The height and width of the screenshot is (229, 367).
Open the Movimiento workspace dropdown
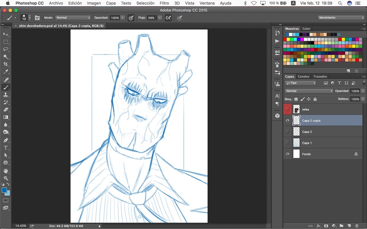[341, 18]
